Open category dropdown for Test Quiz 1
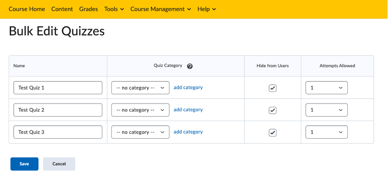 pyautogui.click(x=140, y=88)
